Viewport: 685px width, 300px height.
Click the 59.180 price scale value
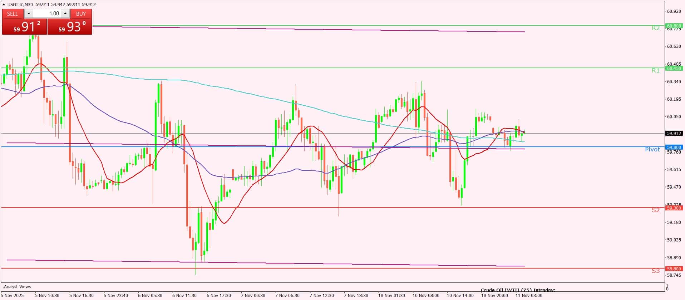(674, 222)
